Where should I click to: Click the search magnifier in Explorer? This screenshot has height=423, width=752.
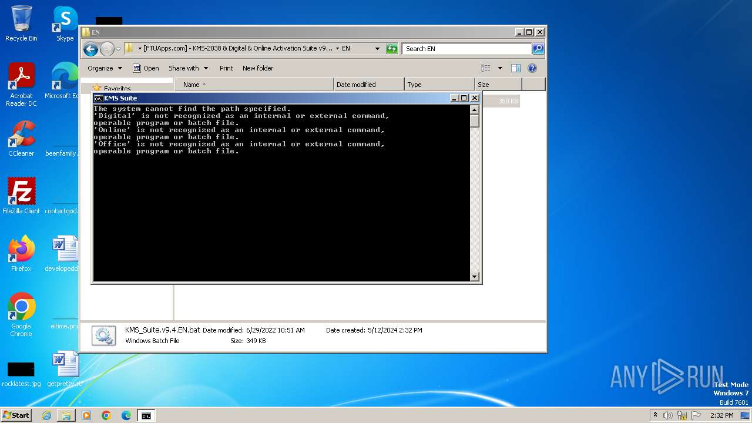(538, 49)
